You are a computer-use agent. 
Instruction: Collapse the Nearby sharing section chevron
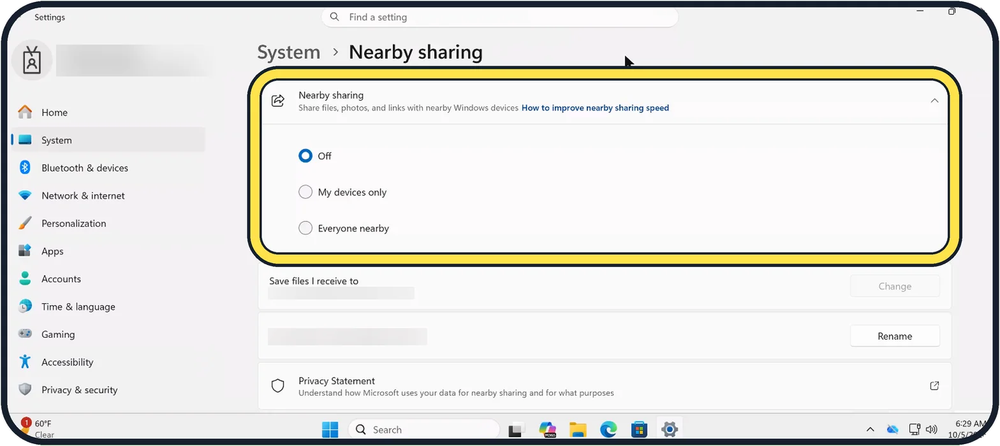click(x=934, y=101)
